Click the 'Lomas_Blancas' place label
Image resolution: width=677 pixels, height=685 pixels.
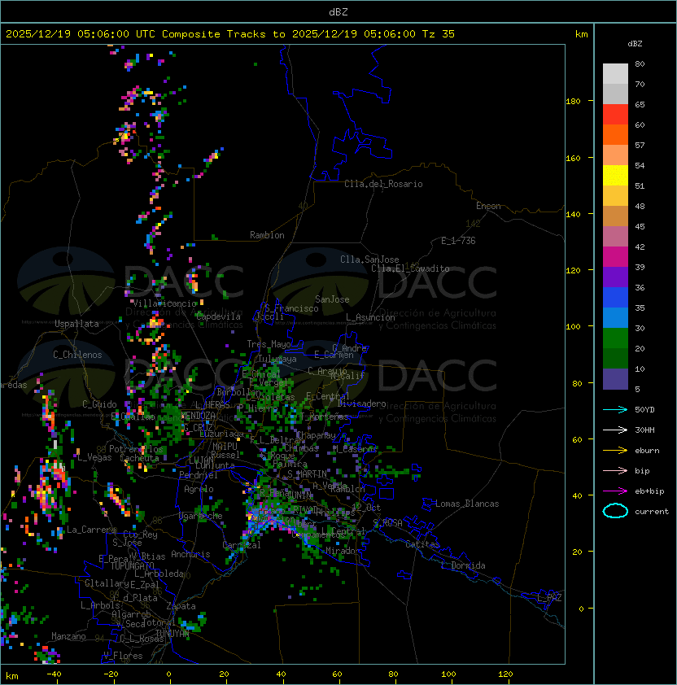click(467, 504)
